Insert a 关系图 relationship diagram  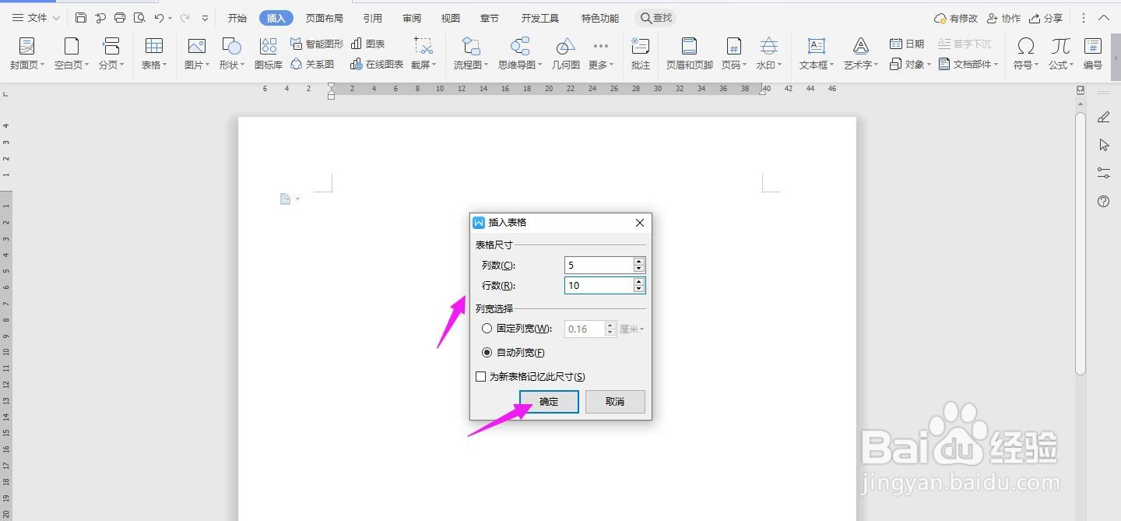312,64
